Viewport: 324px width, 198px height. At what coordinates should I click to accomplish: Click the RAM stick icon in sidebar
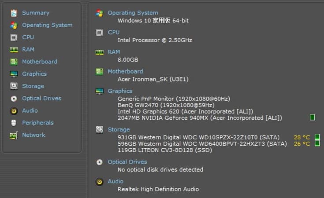point(14,50)
